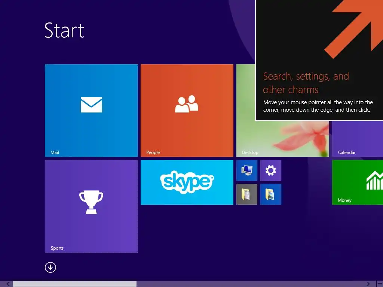Viewport: 383px width, 287px height.
Task: Open the Calendar tile
Action: tap(357, 139)
